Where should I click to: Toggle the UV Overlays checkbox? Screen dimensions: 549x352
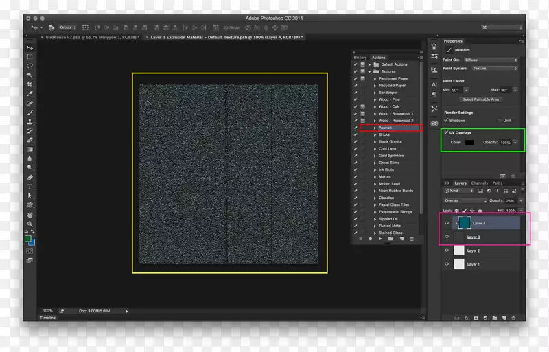446,132
